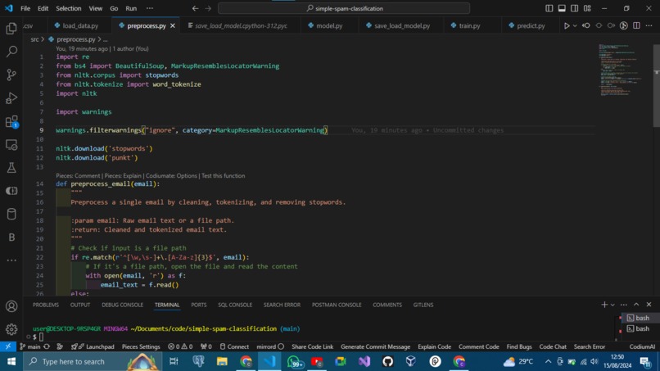The width and height of the screenshot is (660, 371).
Task: Open editor More Actions ellipsis
Action: click(x=649, y=25)
